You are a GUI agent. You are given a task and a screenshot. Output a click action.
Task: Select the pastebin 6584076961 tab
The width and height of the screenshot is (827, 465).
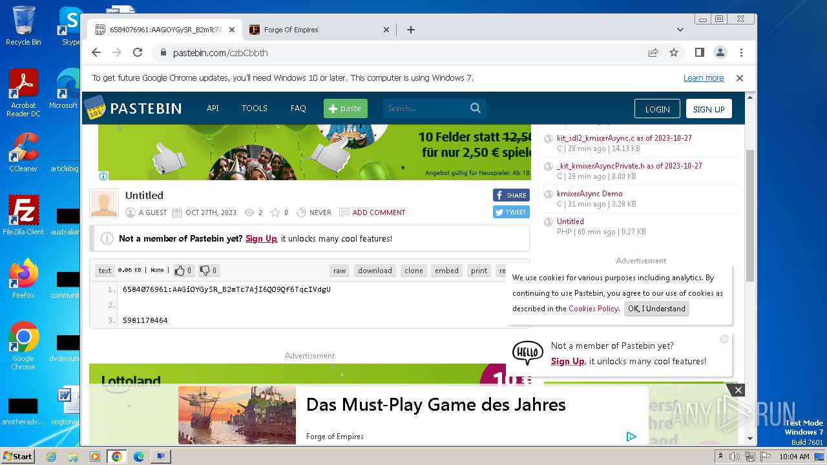coord(165,30)
